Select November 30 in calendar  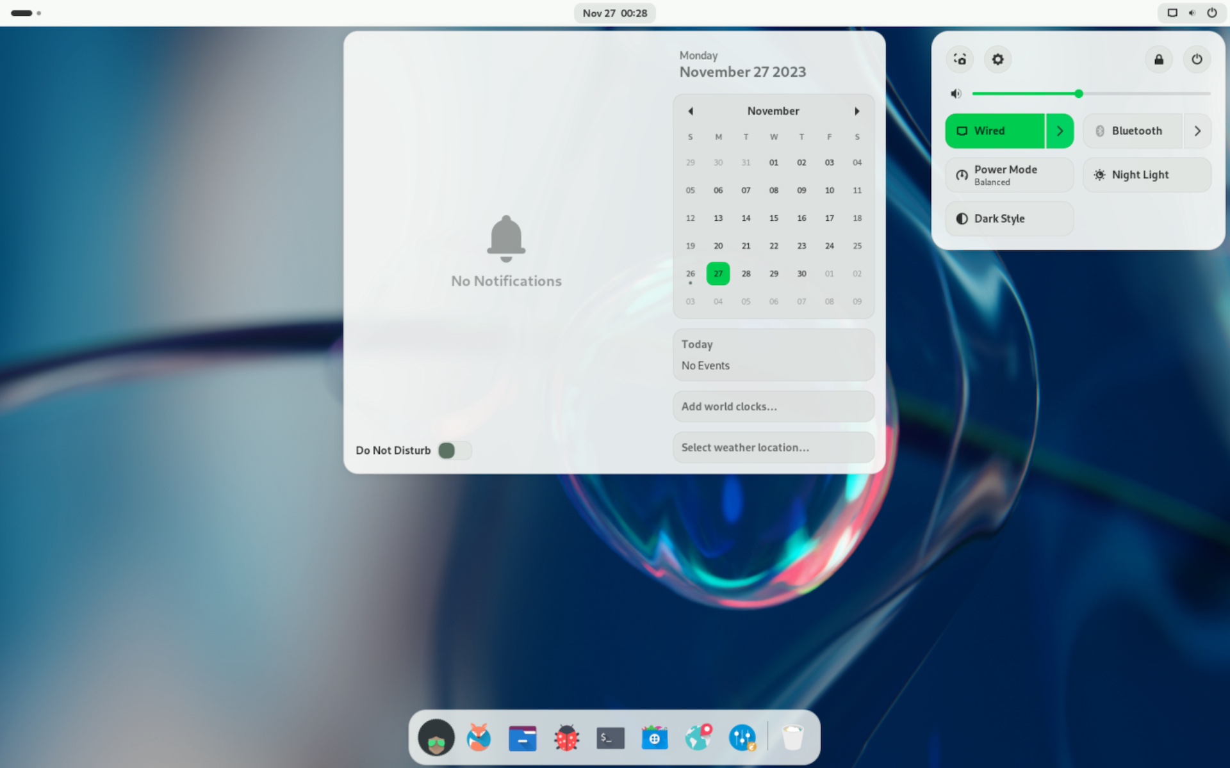801,274
